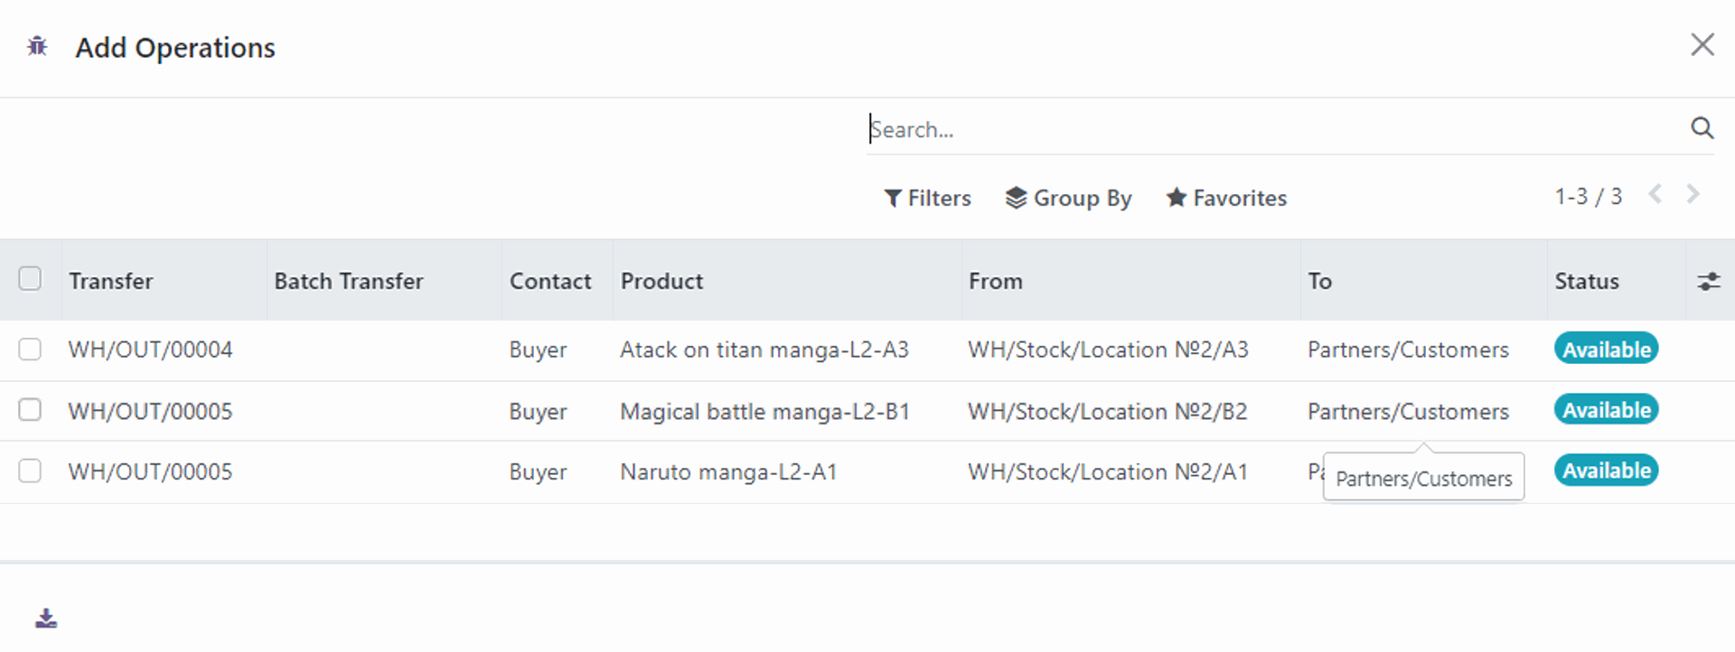Image resolution: width=1735 pixels, height=652 pixels.
Task: Toggle select-all checkbox in header
Action: coord(30,279)
